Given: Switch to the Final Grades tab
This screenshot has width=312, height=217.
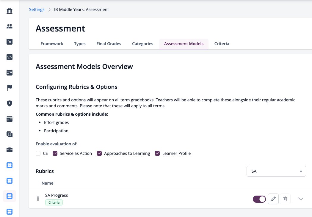Looking at the screenshot, I should [x=109, y=44].
